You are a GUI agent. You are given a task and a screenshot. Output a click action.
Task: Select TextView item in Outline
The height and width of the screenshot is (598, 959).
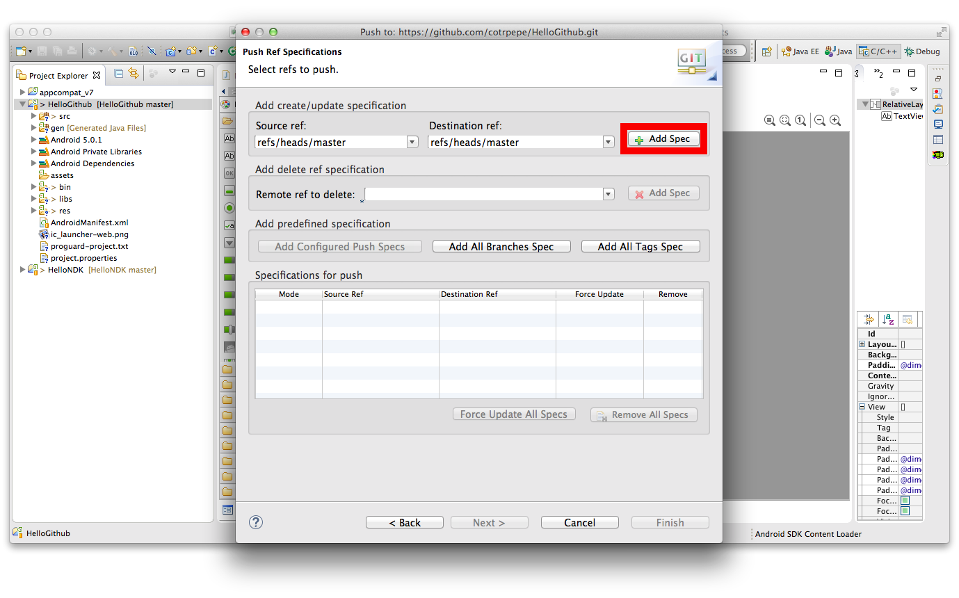point(902,116)
